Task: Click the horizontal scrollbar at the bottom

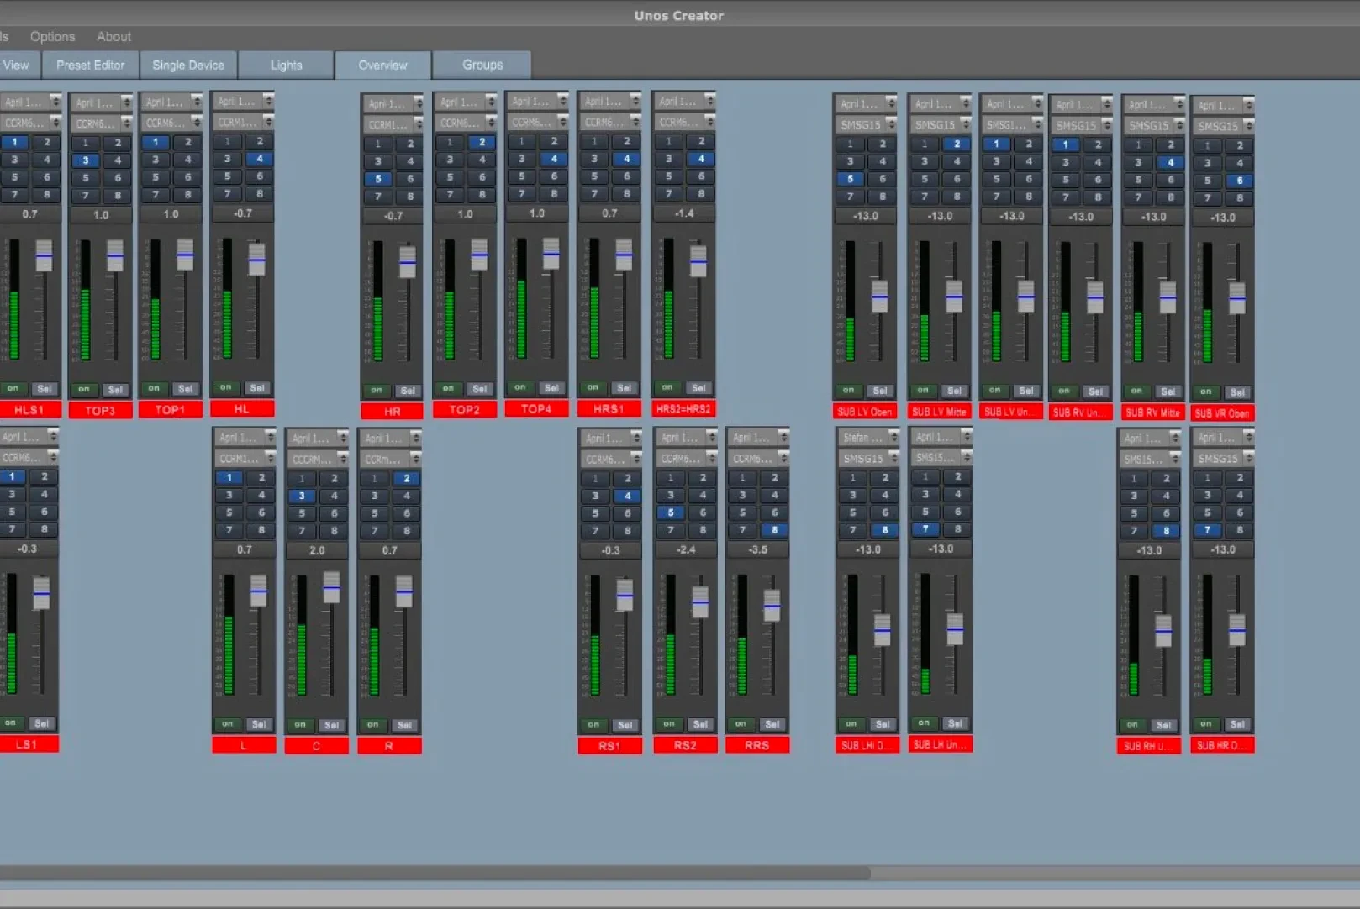Action: pos(437,873)
